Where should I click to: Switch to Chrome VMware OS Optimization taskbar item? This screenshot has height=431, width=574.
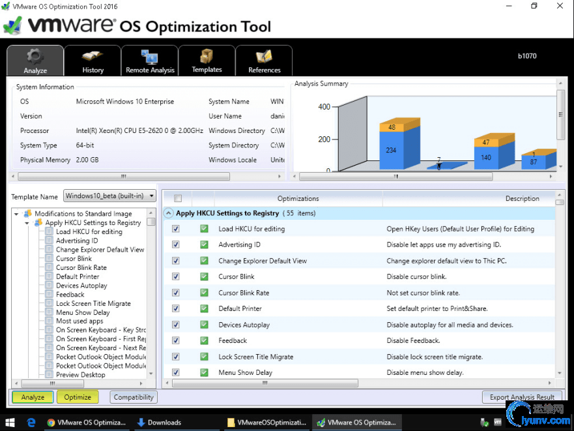[87, 423]
